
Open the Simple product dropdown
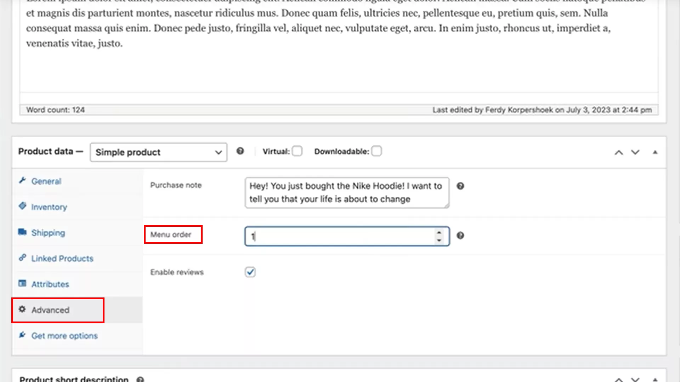pos(158,152)
